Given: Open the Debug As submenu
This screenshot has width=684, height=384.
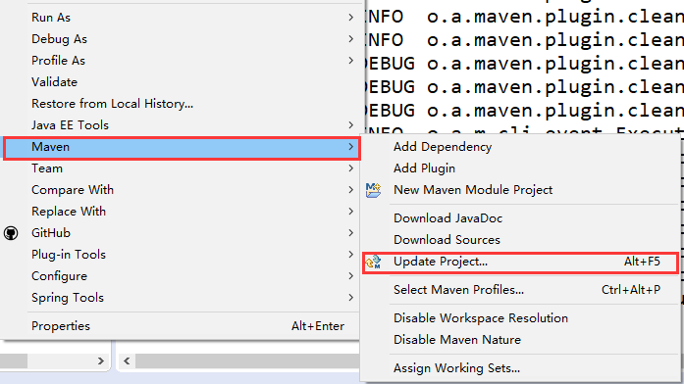Looking at the screenshot, I should coord(181,39).
